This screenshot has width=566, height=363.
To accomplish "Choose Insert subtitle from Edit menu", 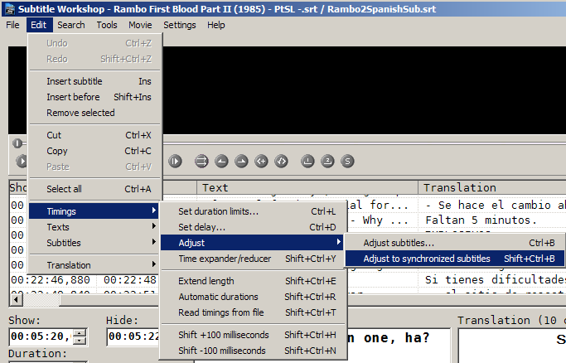I will 94,81.
